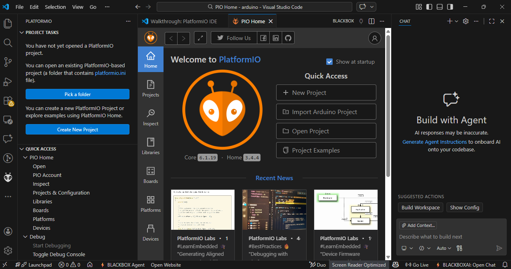Open Inspect in PIO Home sidebar
The width and height of the screenshot is (511, 269).
click(x=151, y=117)
